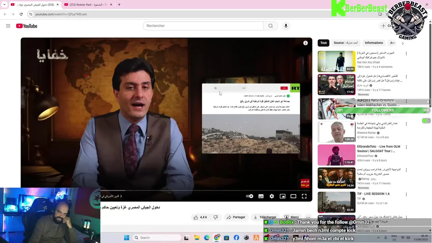
Task: Select the Tout filter chip
Action: (x=323, y=43)
